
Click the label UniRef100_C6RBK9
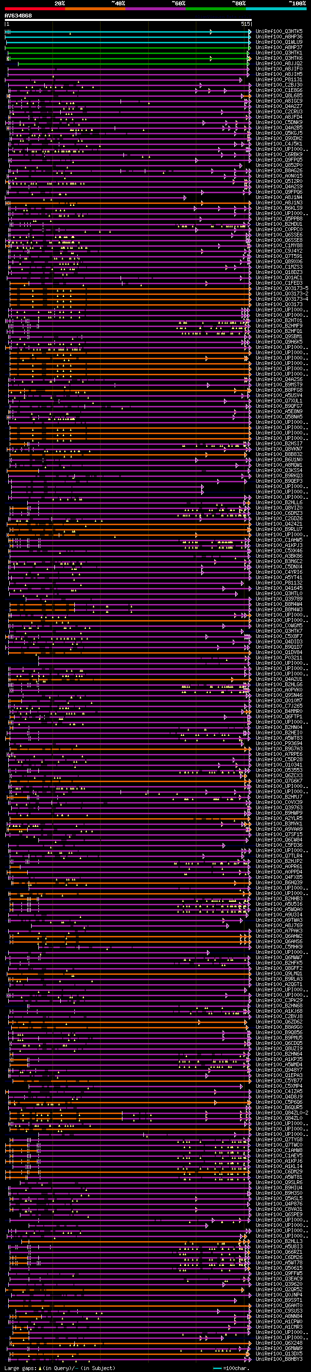[x=279, y=155]
